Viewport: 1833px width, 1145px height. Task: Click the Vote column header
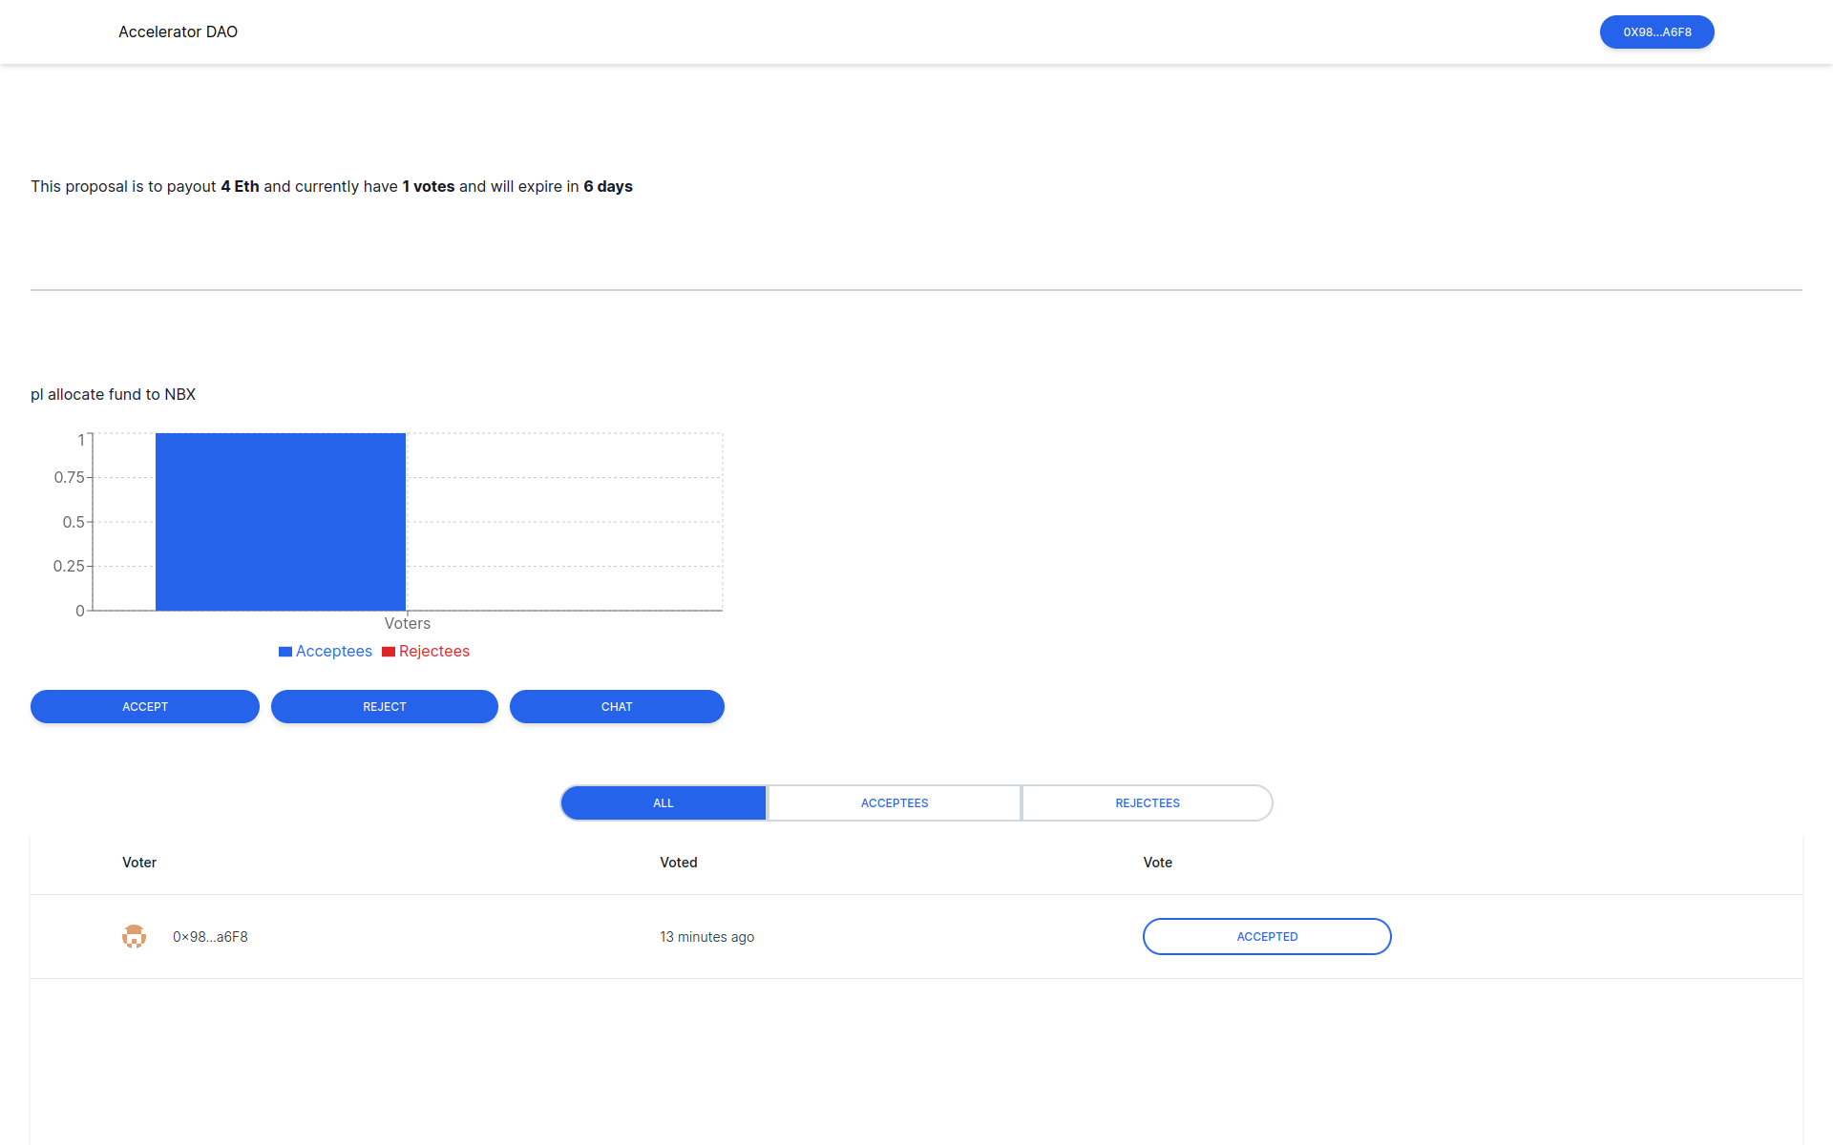pyautogui.click(x=1157, y=863)
